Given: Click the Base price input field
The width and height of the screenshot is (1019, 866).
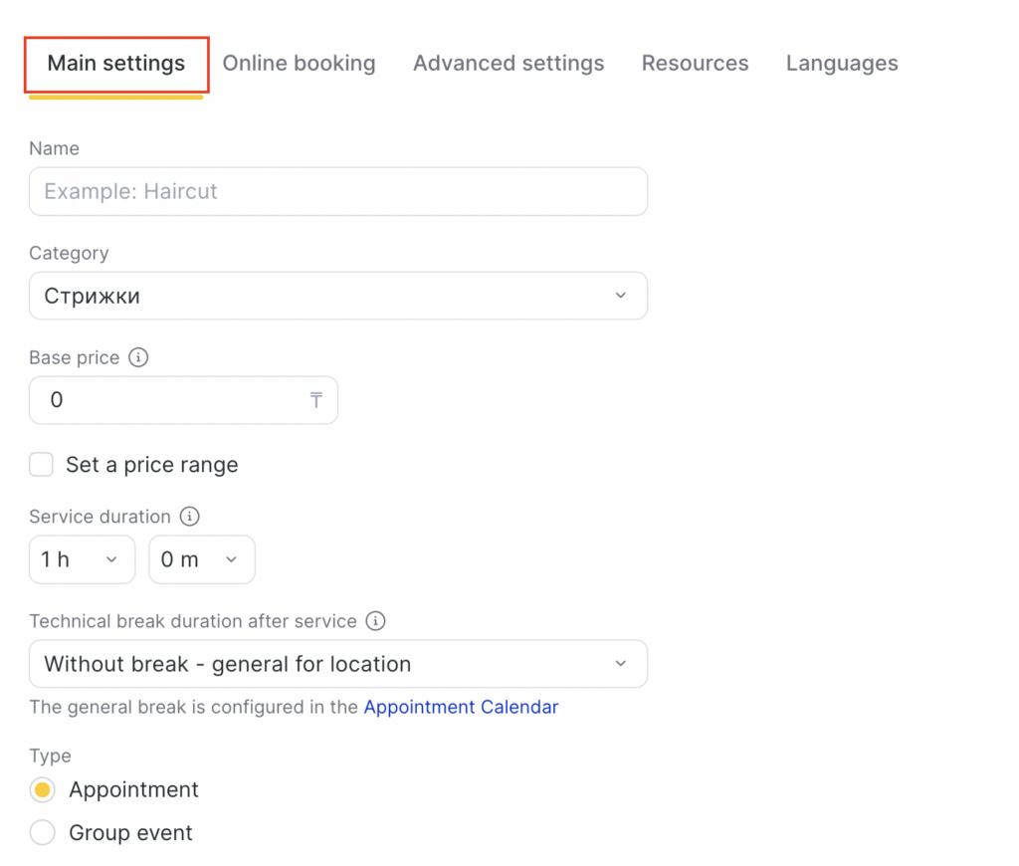Looking at the screenshot, I should [x=169, y=400].
